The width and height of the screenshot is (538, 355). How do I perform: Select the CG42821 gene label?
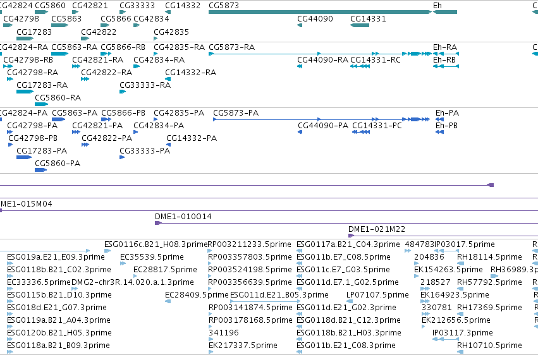pyautogui.click(x=90, y=6)
